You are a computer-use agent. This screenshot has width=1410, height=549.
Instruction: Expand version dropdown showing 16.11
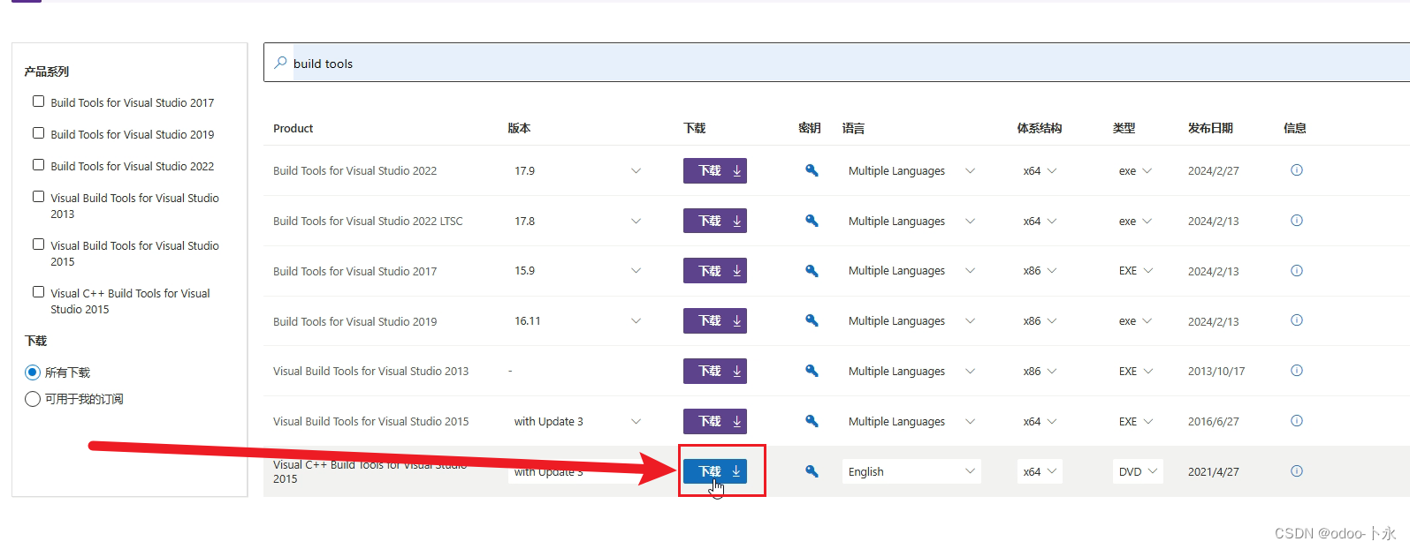point(578,320)
